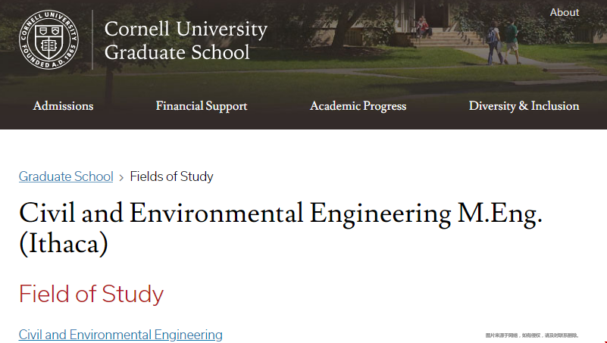This screenshot has width=607, height=343.
Task: Open the About link in header
Action: [x=565, y=12]
